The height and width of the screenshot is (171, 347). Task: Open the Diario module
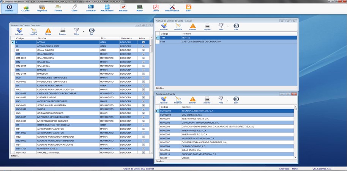coord(74,8)
